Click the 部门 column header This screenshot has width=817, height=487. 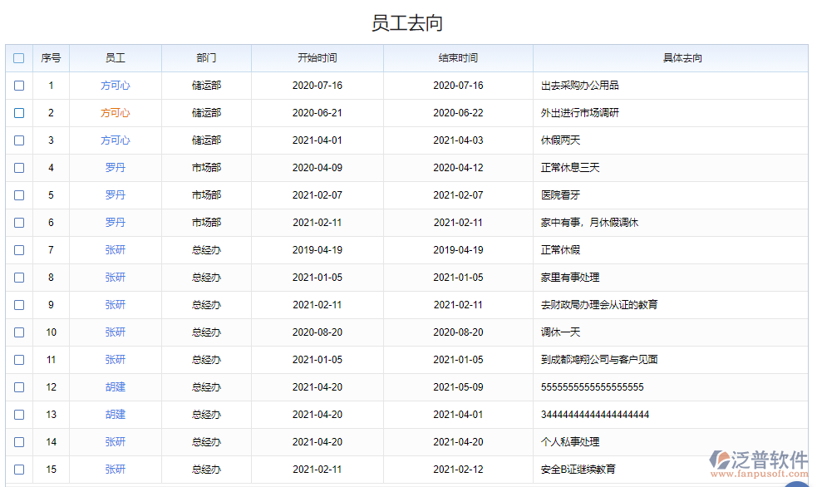pos(206,57)
